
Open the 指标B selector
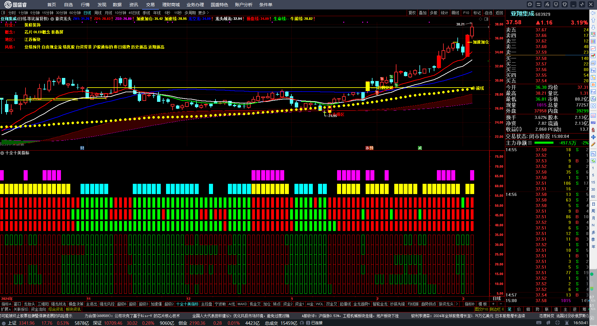tap(470, 304)
